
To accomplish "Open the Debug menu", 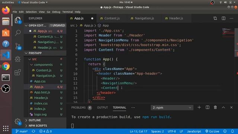I will [56, 12].
